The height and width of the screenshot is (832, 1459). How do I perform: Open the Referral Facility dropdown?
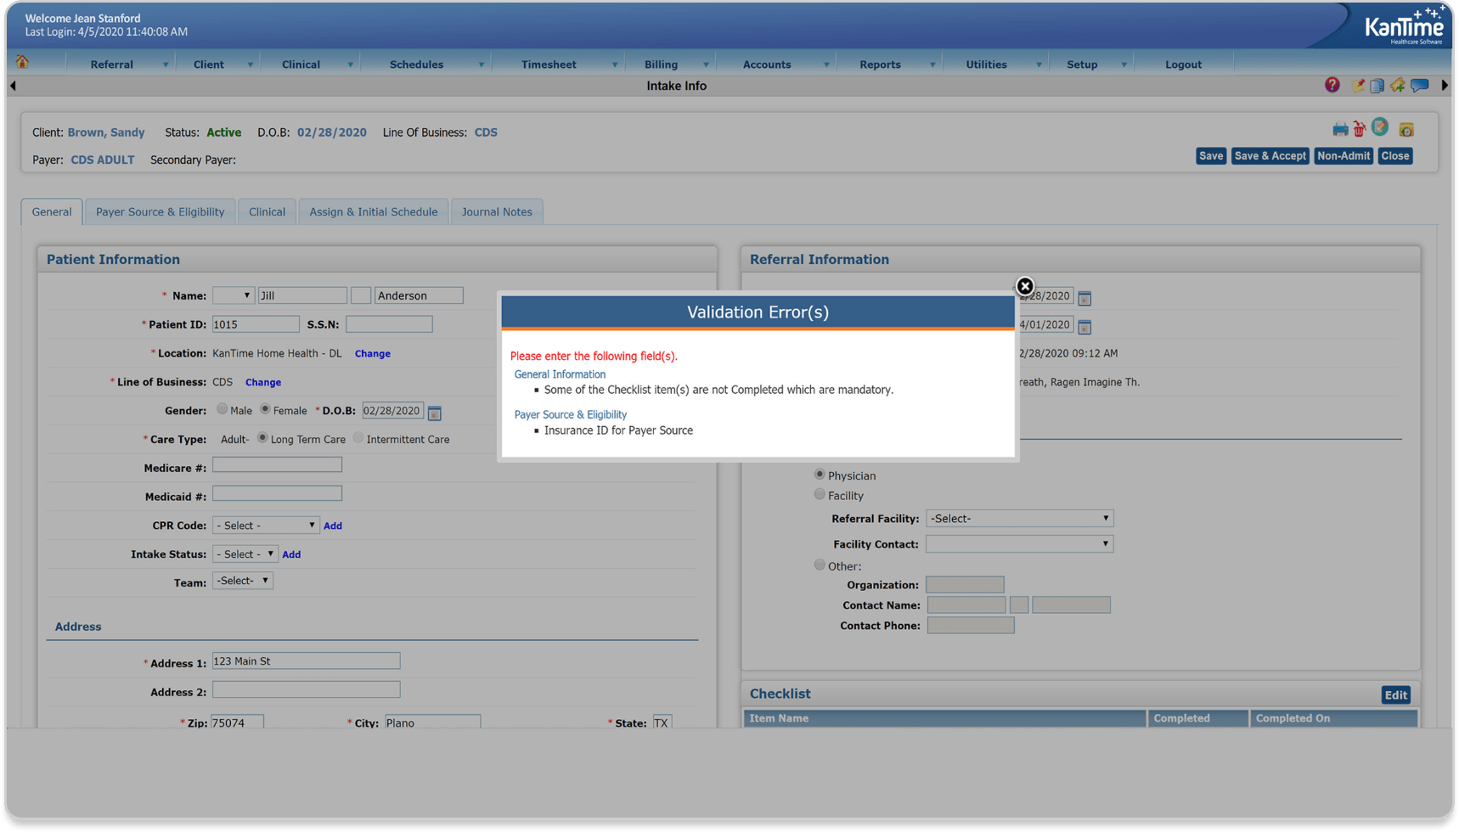pos(1018,518)
